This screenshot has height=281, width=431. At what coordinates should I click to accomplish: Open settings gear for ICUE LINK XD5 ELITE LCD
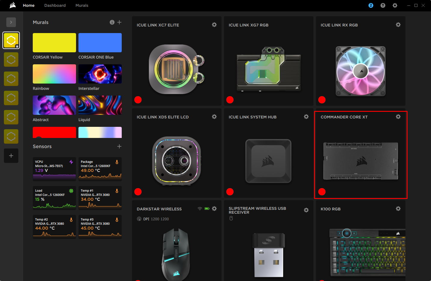(214, 117)
